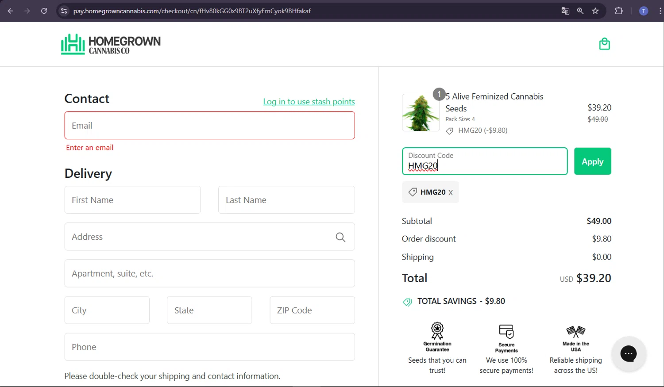The width and height of the screenshot is (664, 387).
Task: Click the Discount Code input field
Action: (x=485, y=161)
